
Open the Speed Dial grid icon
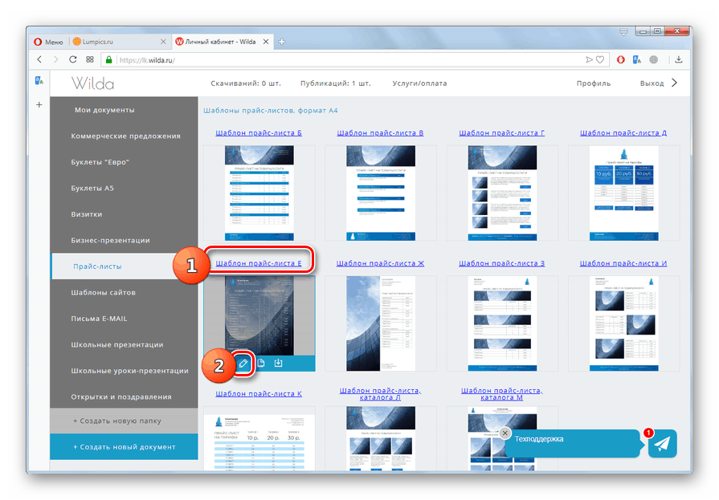tap(90, 59)
